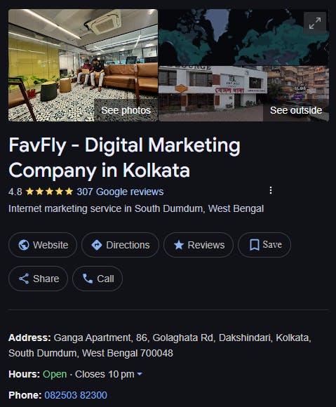Click the FavFly business title
Screen dimensions: 336x407
[125, 157]
